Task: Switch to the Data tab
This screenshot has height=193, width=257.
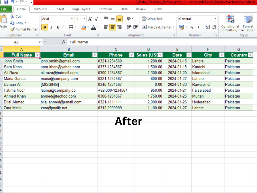Action: (x=124, y=9)
